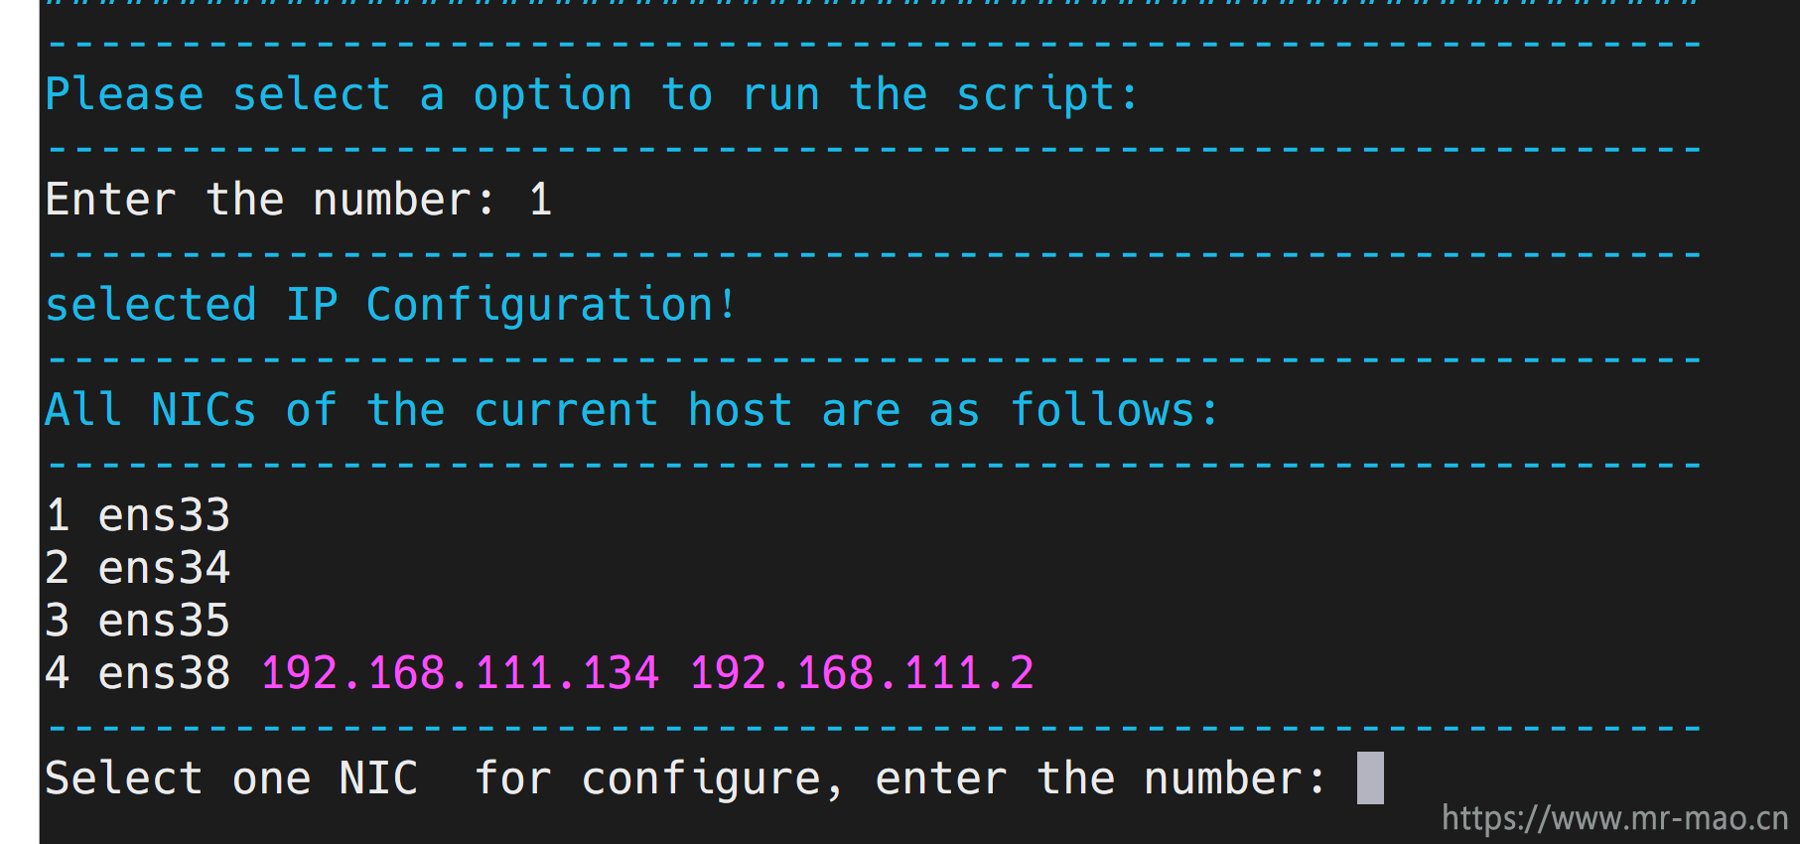This screenshot has width=1800, height=844.
Task: Click the dashed separator above the NIC prompt
Action: [x=874, y=729]
